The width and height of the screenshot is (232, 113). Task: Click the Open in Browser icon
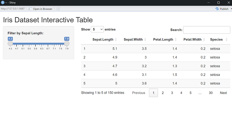tap(30, 9)
